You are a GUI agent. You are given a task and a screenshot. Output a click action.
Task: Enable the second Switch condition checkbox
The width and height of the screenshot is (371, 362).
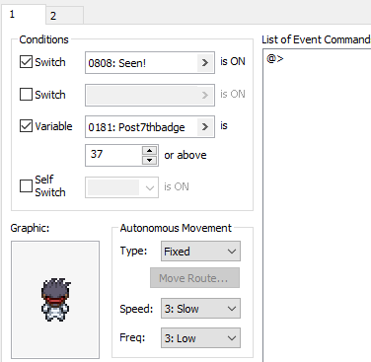click(26, 95)
